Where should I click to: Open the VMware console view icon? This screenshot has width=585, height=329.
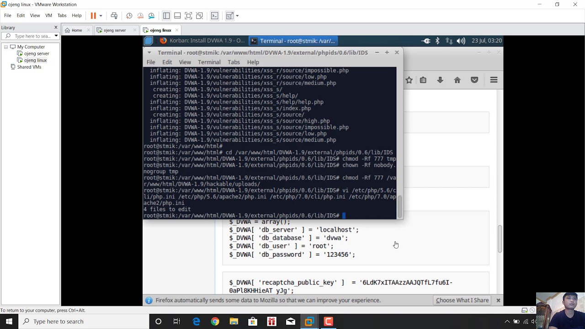214,16
